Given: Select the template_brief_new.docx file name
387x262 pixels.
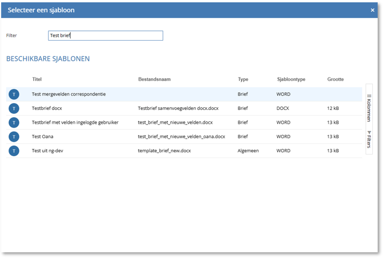Looking at the screenshot, I should (x=165, y=151).
